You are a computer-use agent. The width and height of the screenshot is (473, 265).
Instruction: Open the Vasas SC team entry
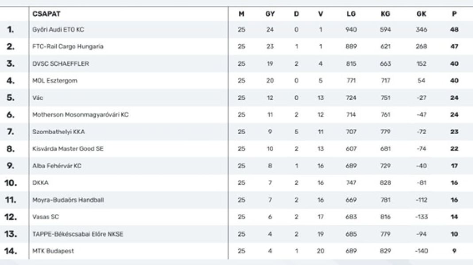tap(46, 217)
